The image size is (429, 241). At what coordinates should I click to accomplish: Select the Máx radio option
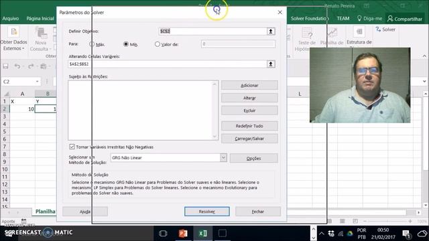[x=92, y=44]
